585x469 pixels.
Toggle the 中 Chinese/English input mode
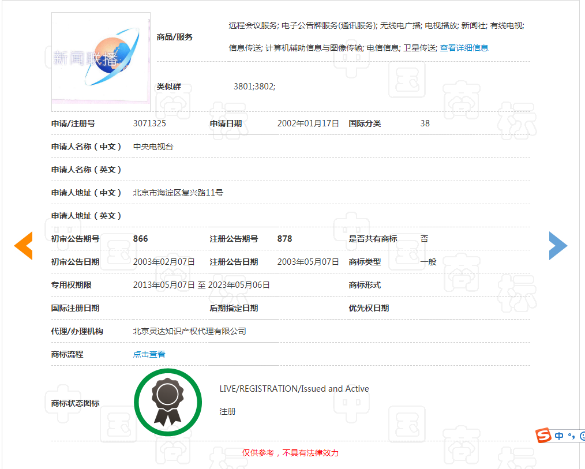pos(559,436)
